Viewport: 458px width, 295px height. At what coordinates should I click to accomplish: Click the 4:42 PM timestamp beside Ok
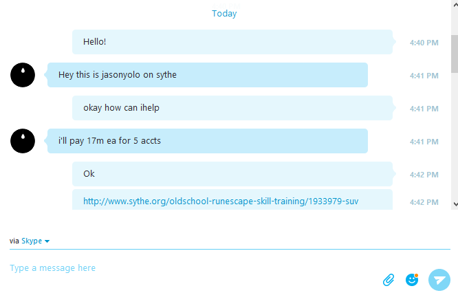coord(424,175)
